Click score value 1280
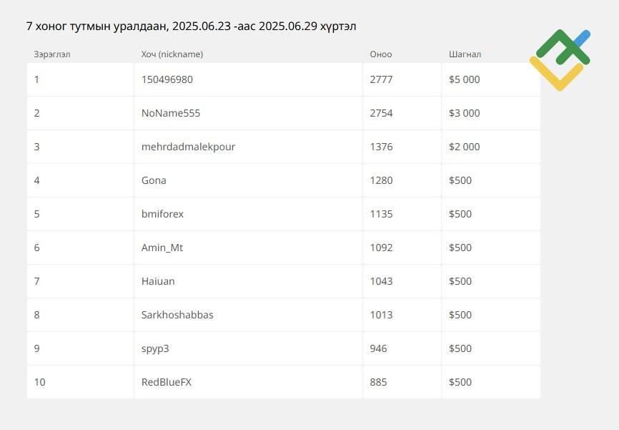This screenshot has width=619, height=430. (381, 180)
